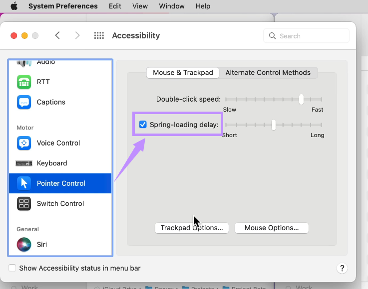Select the Switch Control icon
The width and height of the screenshot is (368, 289).
24,203
